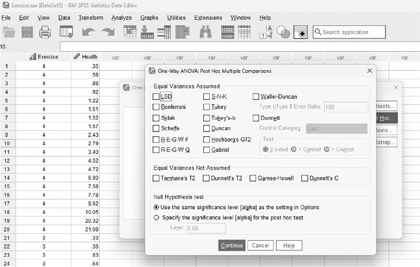Click the Undo arrow icon
420x267 pixels.
pos(88,32)
